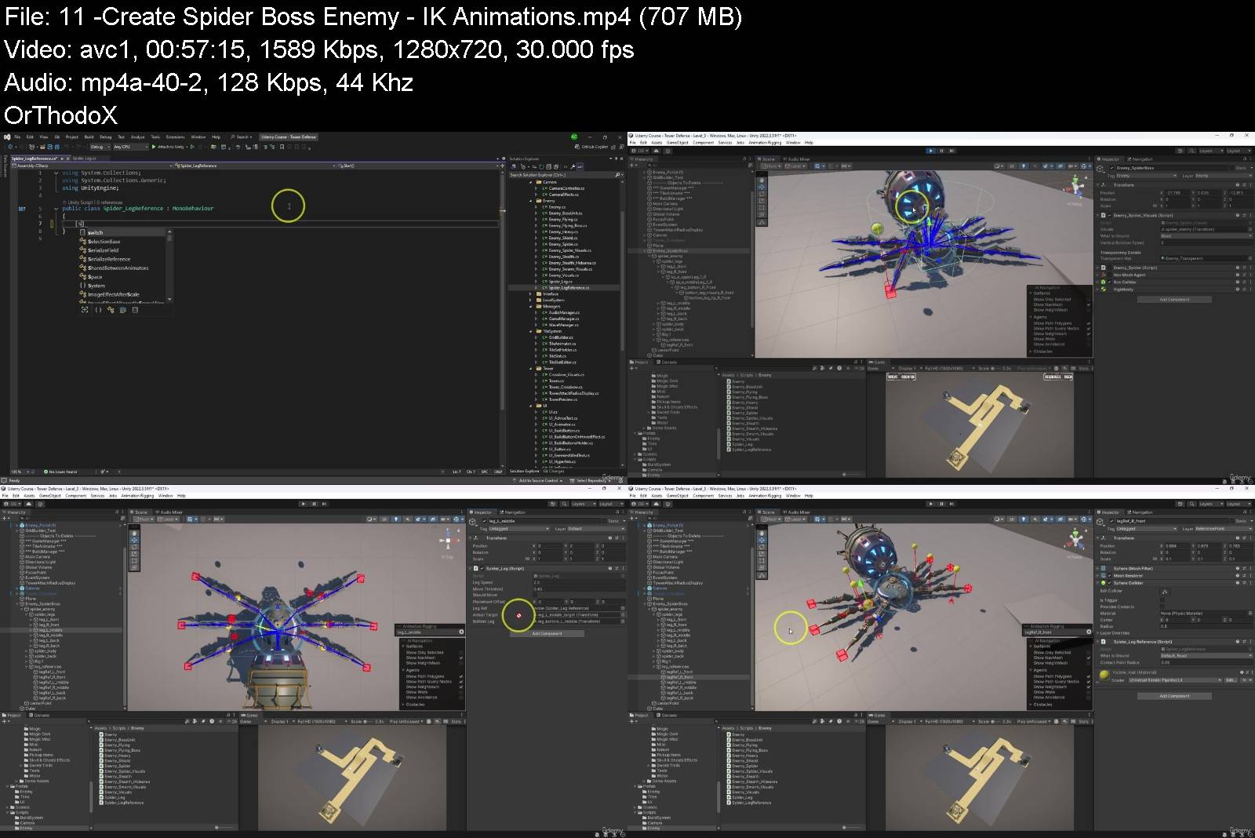Click the Solution Explorer search magnifier icon

[617, 175]
